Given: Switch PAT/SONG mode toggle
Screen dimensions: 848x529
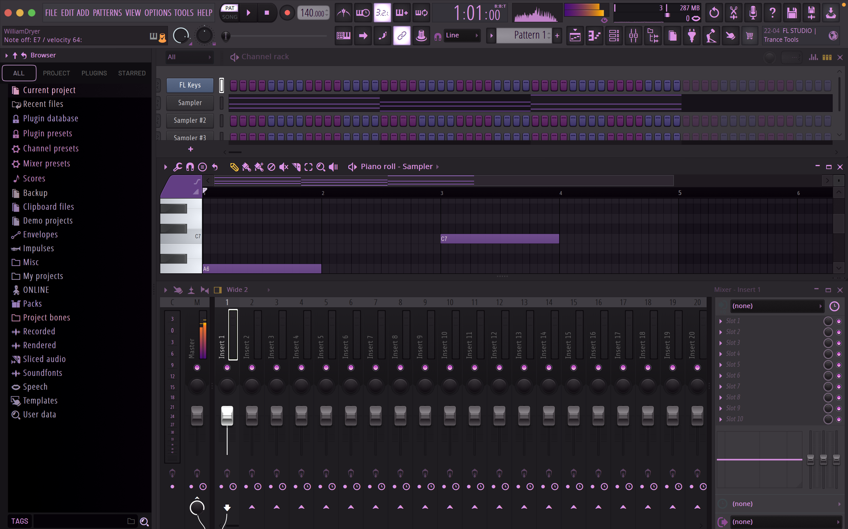Looking at the screenshot, I should coord(230,13).
